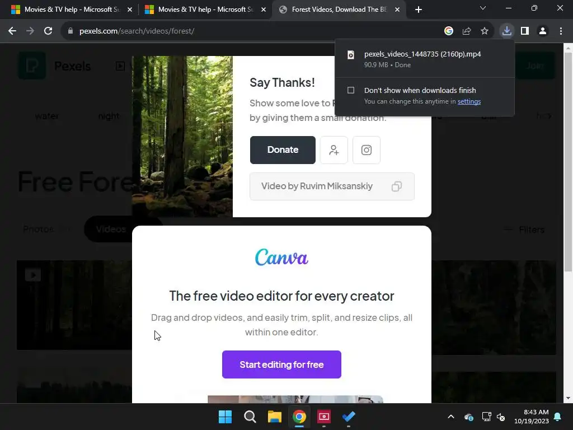Open File Explorer from taskbar
573x430 pixels.
click(x=274, y=417)
